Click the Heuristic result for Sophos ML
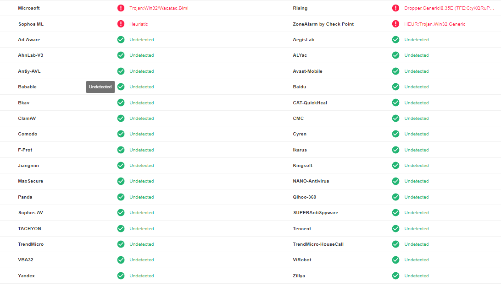 click(139, 24)
